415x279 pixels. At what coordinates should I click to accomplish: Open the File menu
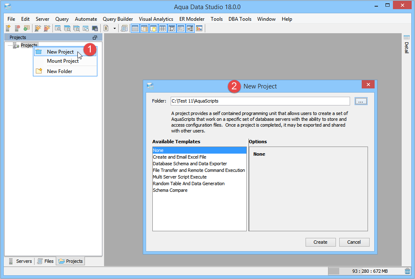pos(11,19)
